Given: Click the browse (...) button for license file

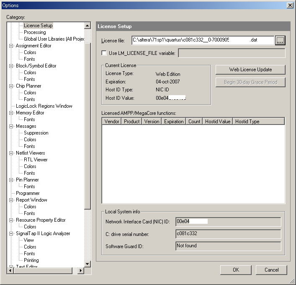Looking at the screenshot, I should pos(280,40).
